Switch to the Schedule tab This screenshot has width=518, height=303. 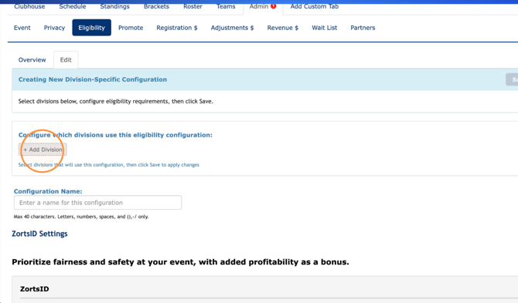73,7
